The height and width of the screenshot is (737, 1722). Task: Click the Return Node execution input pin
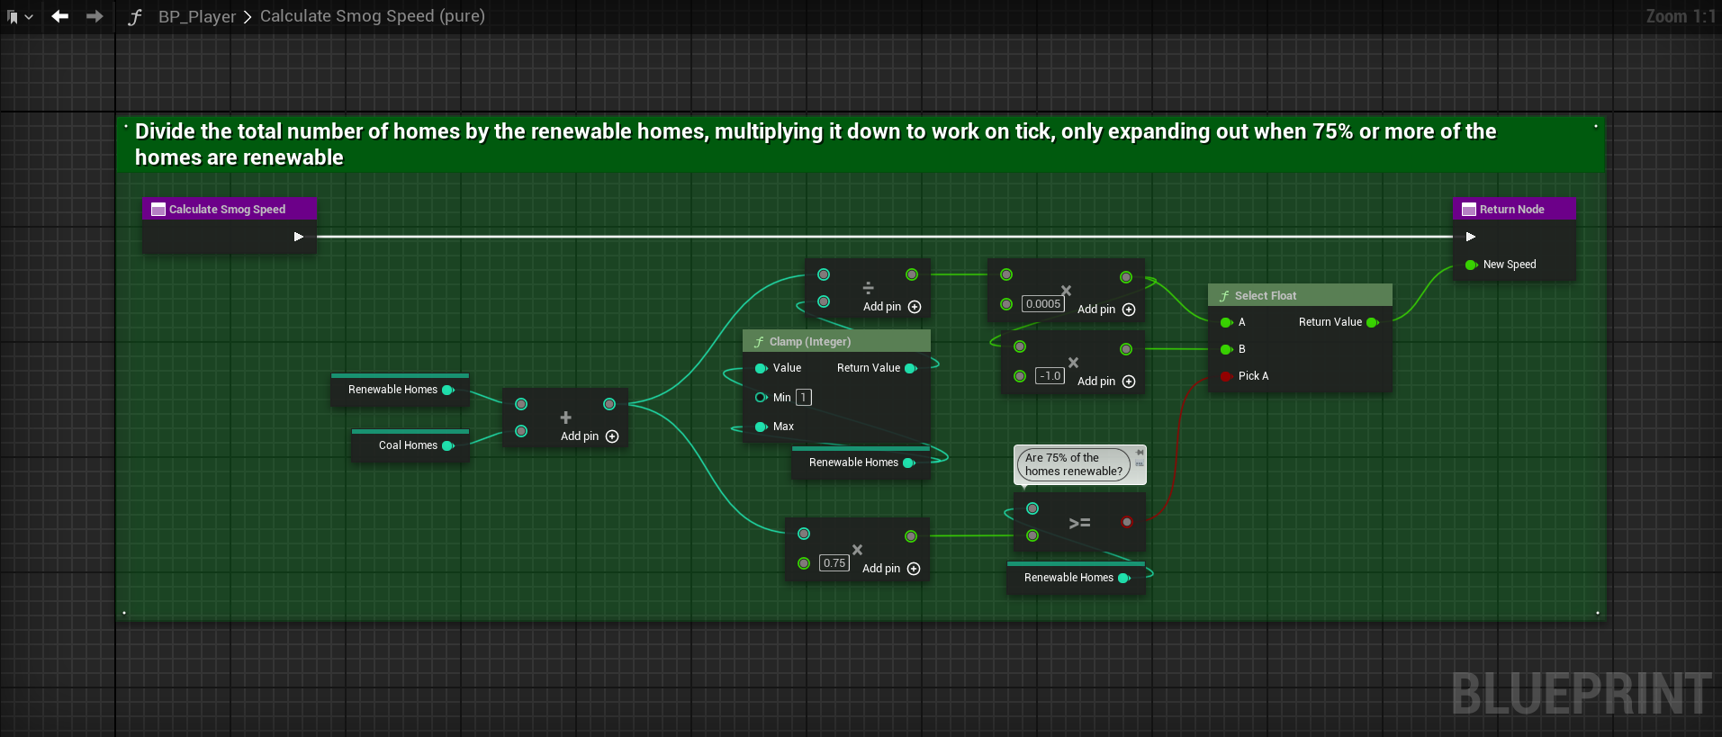(1471, 237)
